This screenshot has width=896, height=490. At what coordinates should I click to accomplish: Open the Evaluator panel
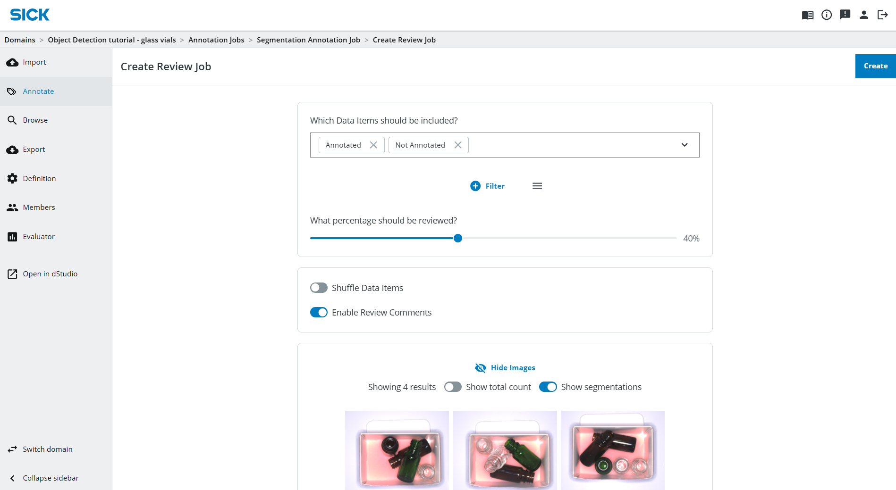pos(38,236)
